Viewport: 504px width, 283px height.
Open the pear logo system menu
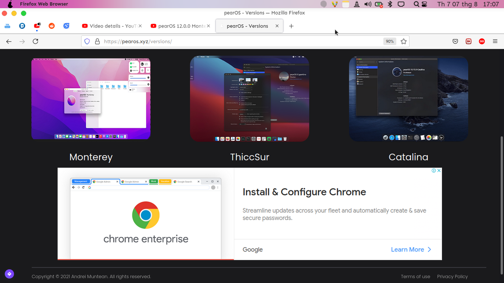coord(11,4)
